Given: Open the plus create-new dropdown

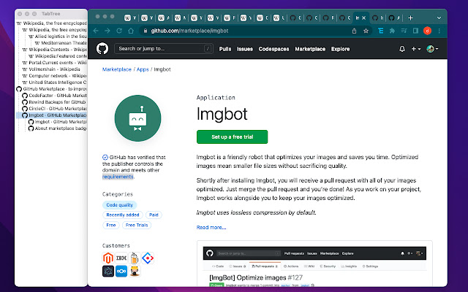Looking at the screenshot, I should [415, 49].
